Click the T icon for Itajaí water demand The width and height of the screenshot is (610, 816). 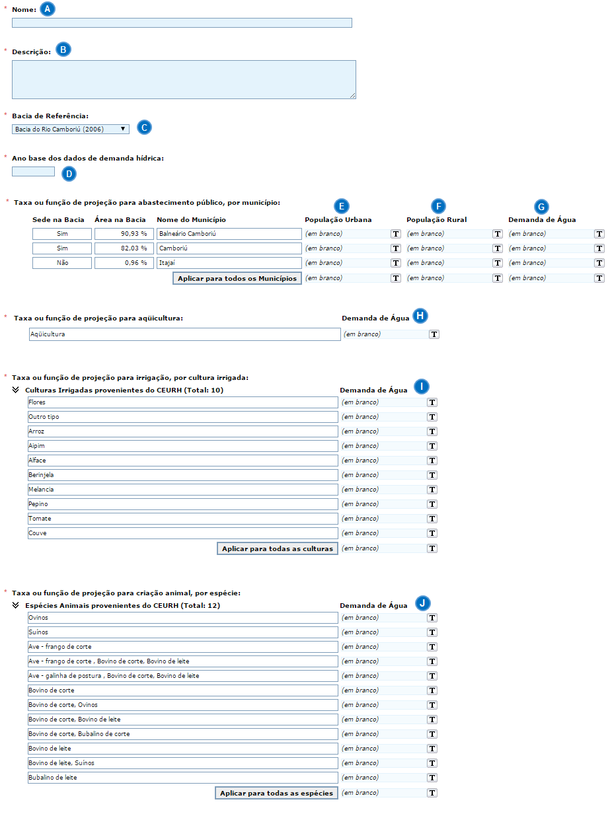(x=599, y=263)
